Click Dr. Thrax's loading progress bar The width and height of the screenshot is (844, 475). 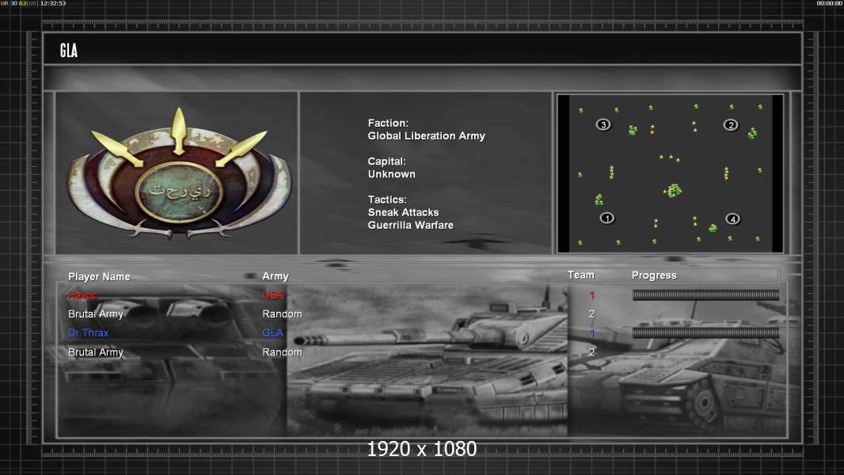(705, 332)
